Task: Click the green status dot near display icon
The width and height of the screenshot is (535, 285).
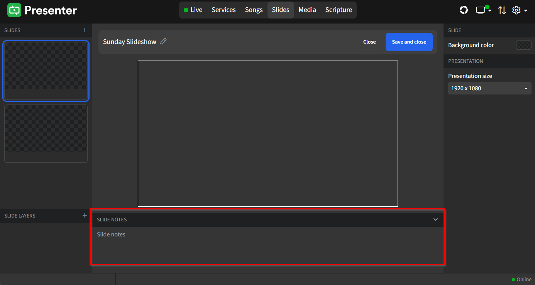Action: point(487,7)
